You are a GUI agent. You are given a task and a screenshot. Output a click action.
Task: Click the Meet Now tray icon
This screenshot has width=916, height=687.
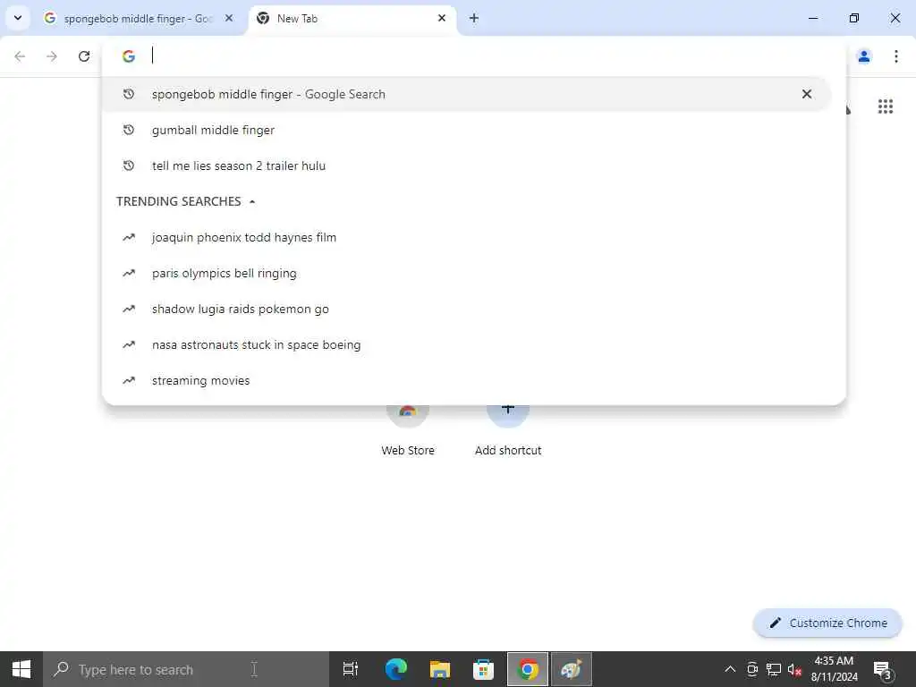click(x=752, y=669)
